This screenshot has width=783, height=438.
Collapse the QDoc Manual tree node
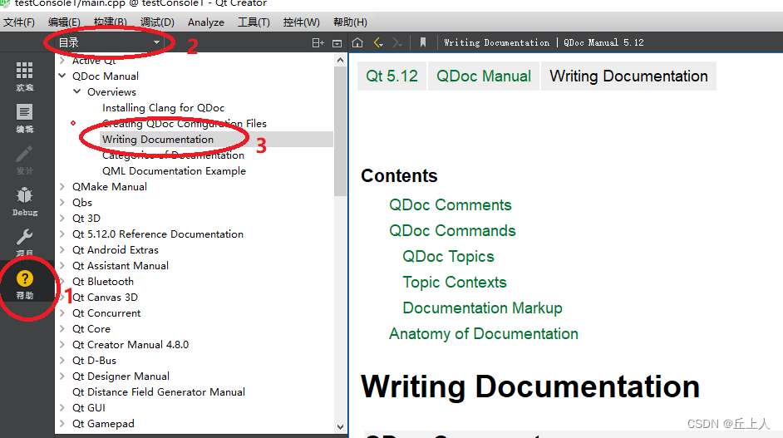62,76
